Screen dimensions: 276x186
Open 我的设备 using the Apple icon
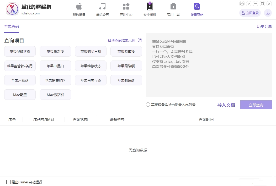78,7
